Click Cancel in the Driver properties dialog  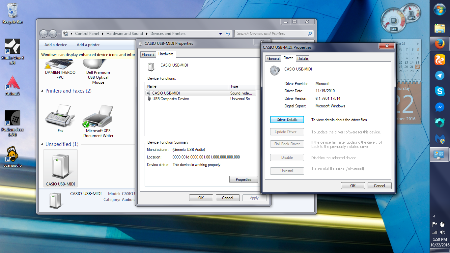(x=380, y=186)
